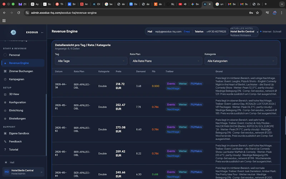Click Events tag in 2026-04-30 row
The height and width of the screenshot is (179, 286).
[171, 84]
